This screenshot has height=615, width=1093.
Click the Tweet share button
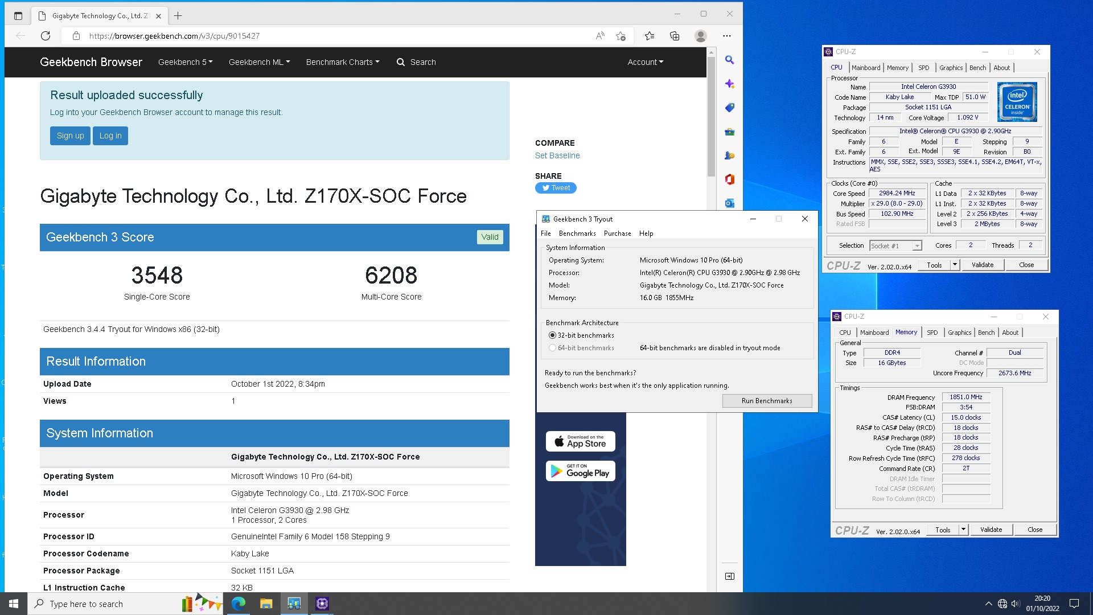556,188
